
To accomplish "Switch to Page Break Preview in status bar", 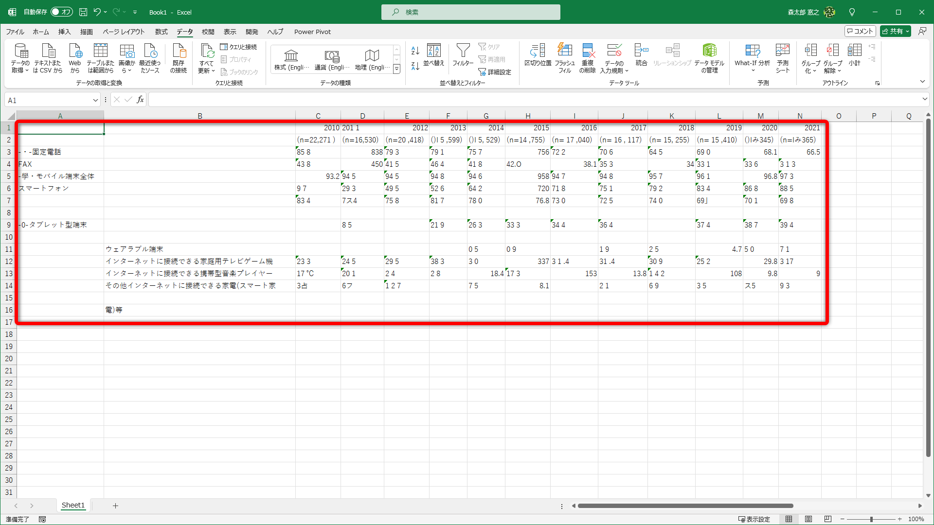I will point(828,519).
